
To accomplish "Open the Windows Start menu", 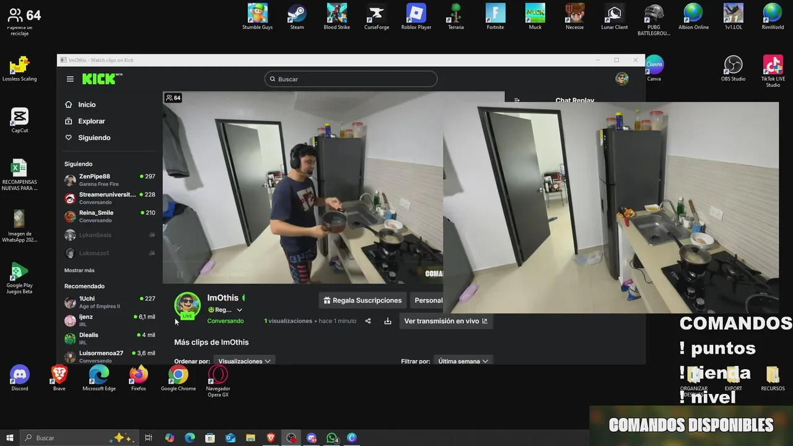I will point(9,437).
